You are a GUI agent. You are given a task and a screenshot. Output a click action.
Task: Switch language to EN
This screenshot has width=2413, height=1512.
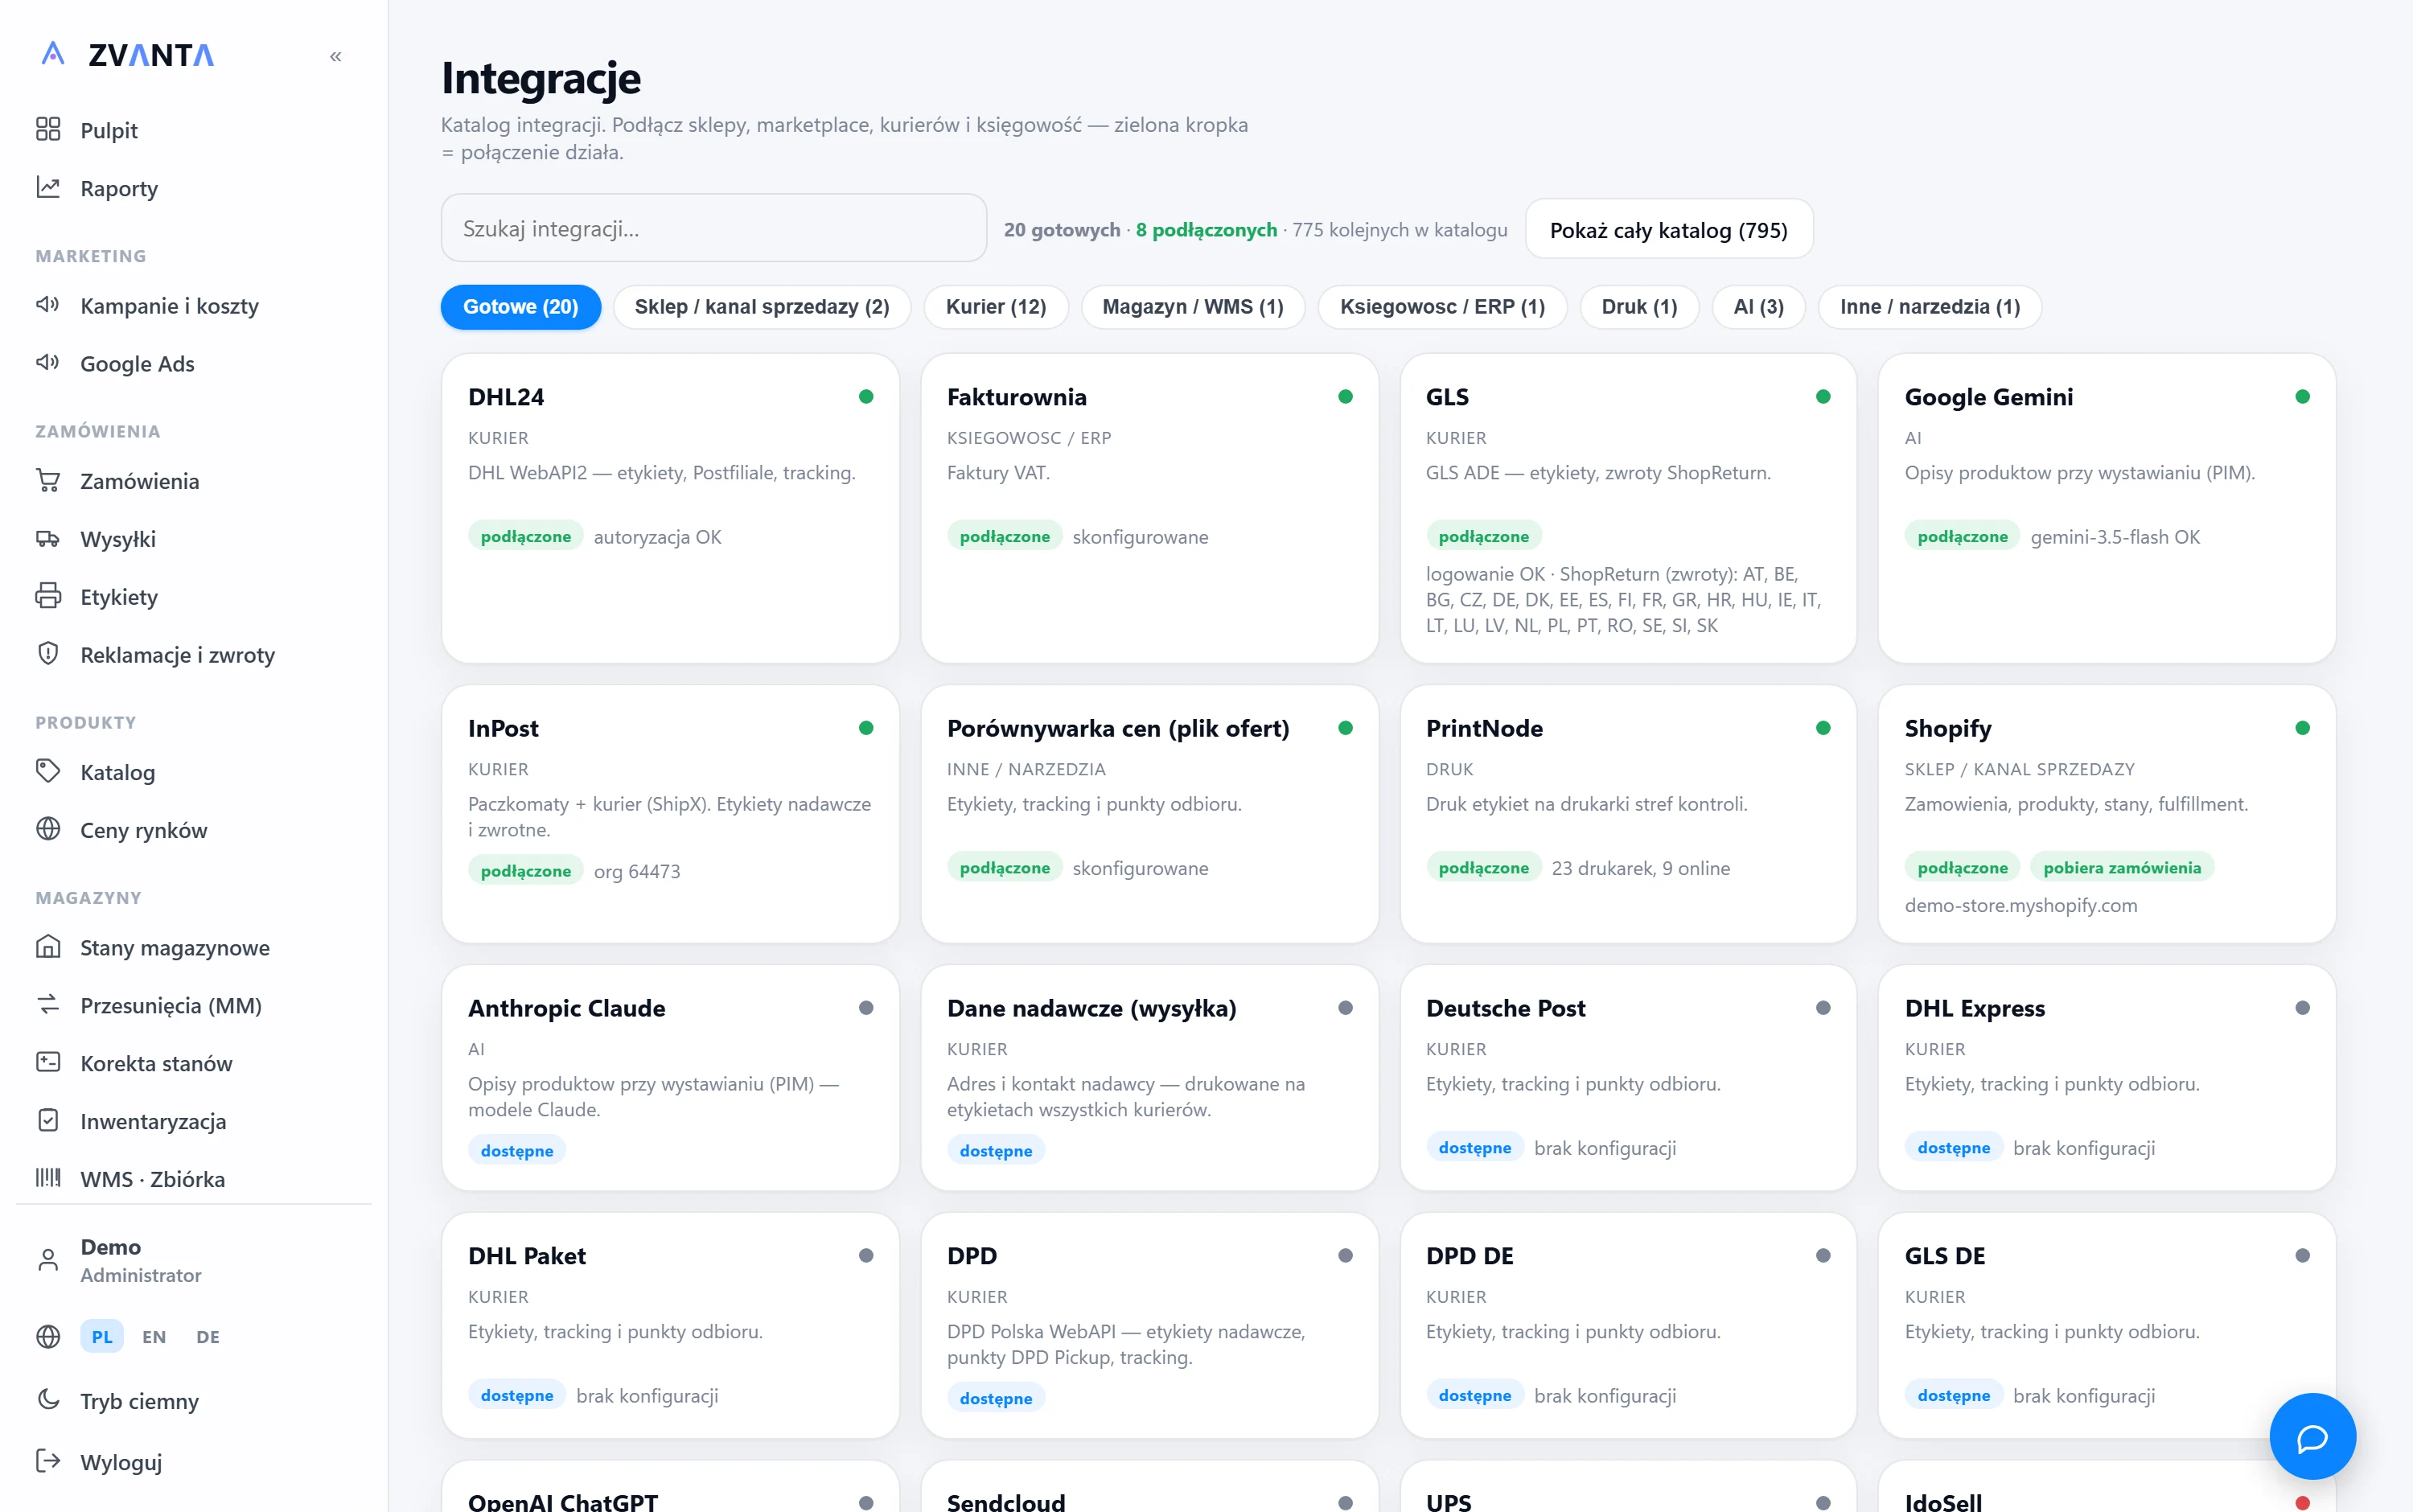154,1337
